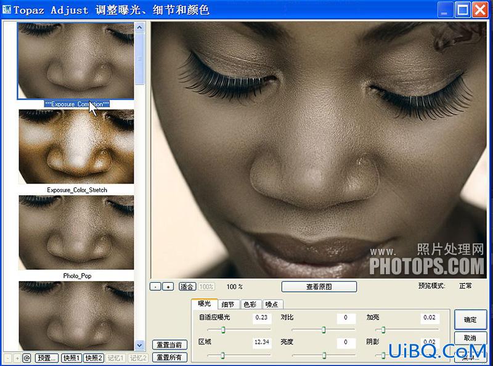
Task: Click the 亮度 slider handle
Action: pyautogui.click(x=324, y=356)
